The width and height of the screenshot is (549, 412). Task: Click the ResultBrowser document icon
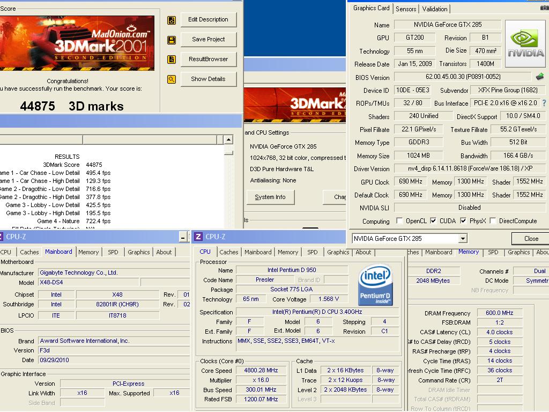pos(172,60)
